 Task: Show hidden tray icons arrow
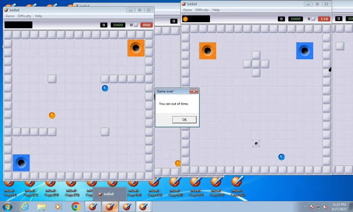[x=305, y=207]
